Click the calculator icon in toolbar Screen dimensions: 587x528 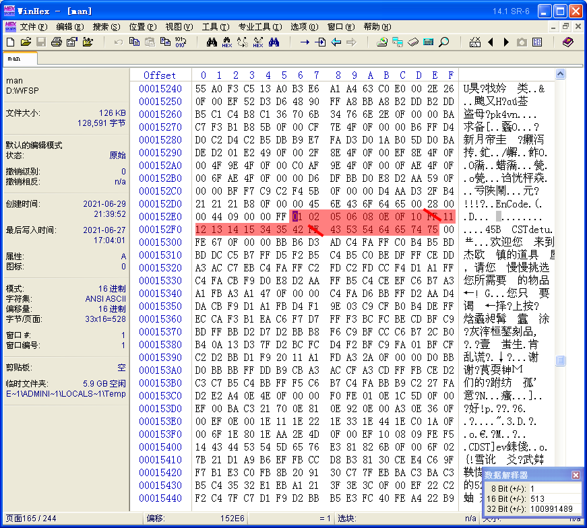(428, 42)
